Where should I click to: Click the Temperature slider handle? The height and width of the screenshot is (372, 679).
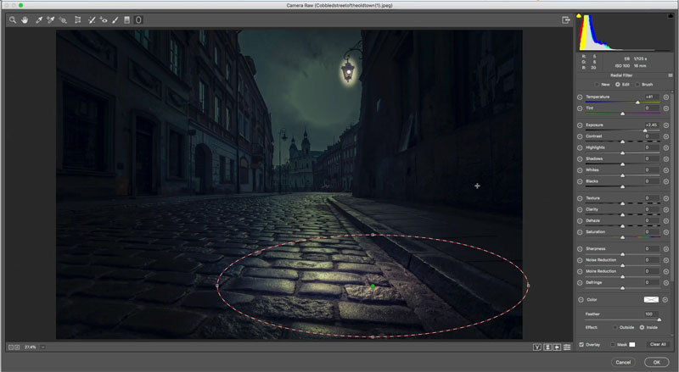637,103
